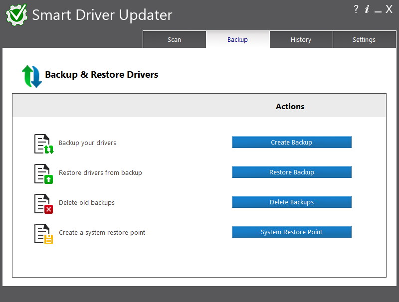This screenshot has width=399, height=302.
Task: Select the Backup your drivers label text
Action: pyautogui.click(x=87, y=142)
